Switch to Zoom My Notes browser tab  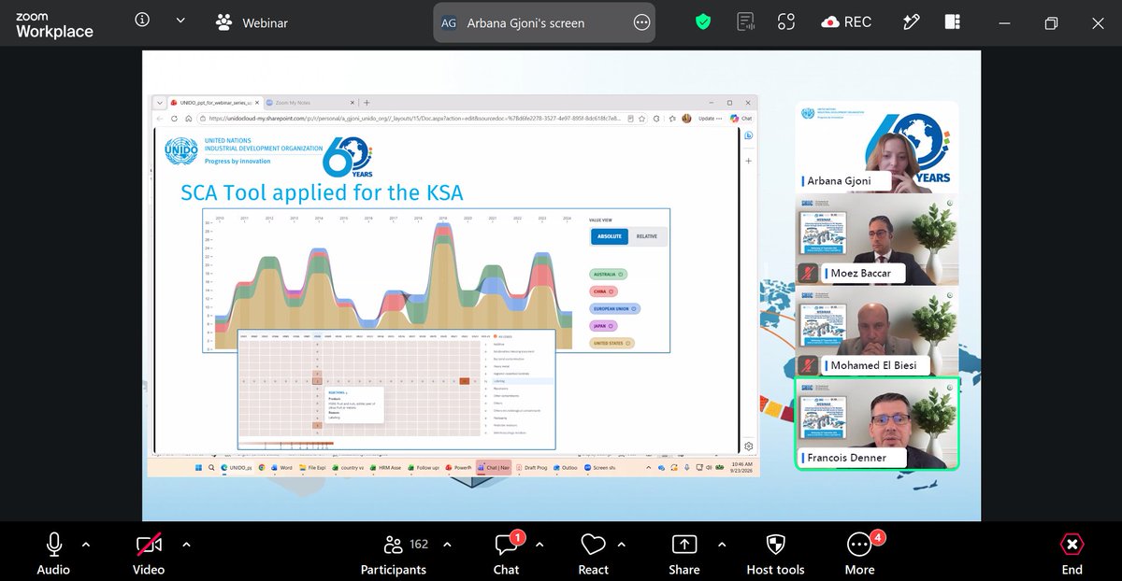[x=309, y=103]
